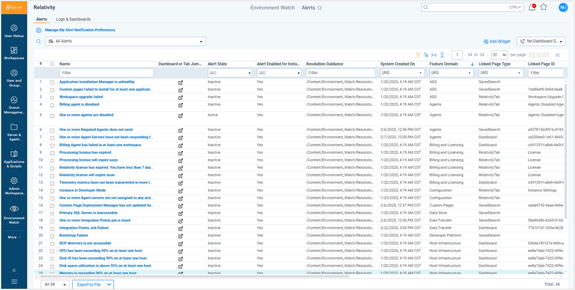Open the Alert State filter dropdown
575x290 pixels.
coord(230,73)
